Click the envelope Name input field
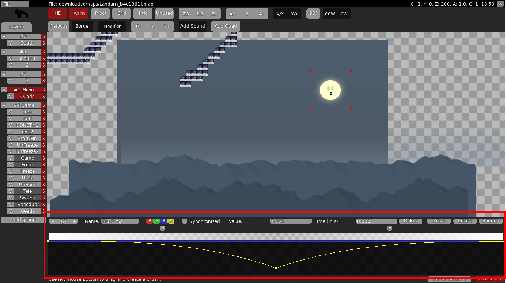The width and height of the screenshot is (506, 283). (120, 221)
